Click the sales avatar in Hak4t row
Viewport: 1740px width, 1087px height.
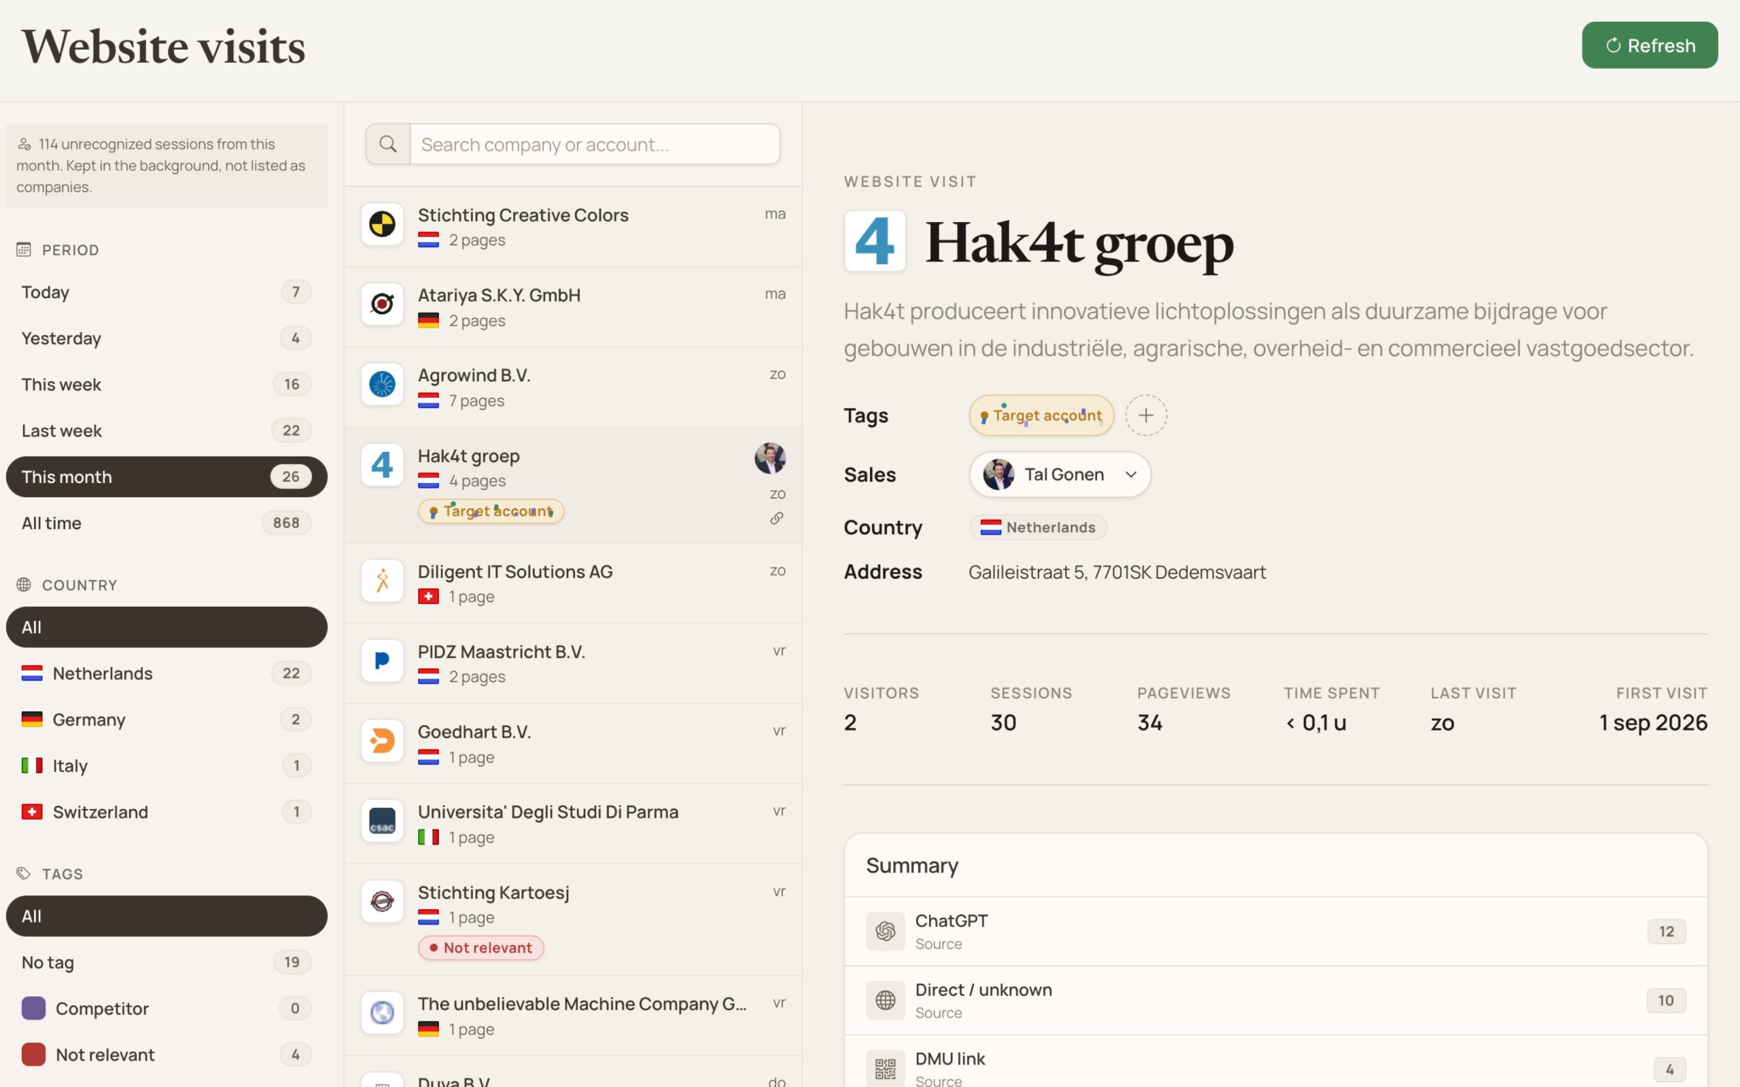click(x=770, y=458)
